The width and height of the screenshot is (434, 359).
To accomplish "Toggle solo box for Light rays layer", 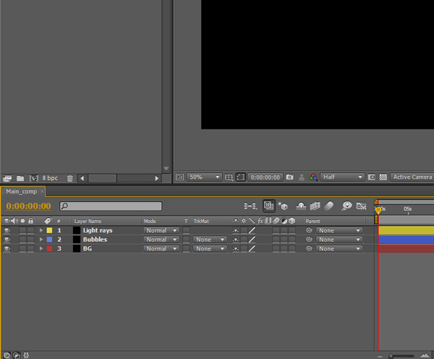I will (22, 230).
